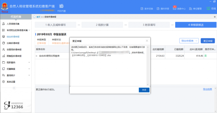Click the 关闭 button in dialog
Screen dimensions: 217x113
pos(144,90)
